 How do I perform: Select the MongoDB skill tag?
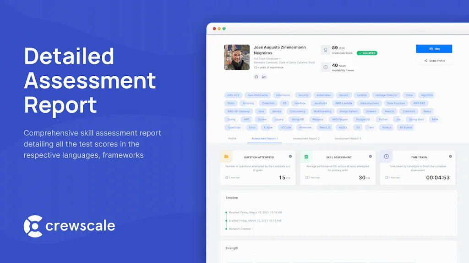tap(298, 119)
